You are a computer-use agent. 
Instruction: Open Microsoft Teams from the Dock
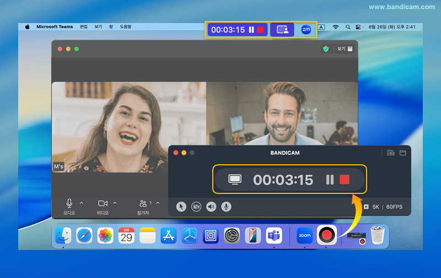[x=274, y=236]
